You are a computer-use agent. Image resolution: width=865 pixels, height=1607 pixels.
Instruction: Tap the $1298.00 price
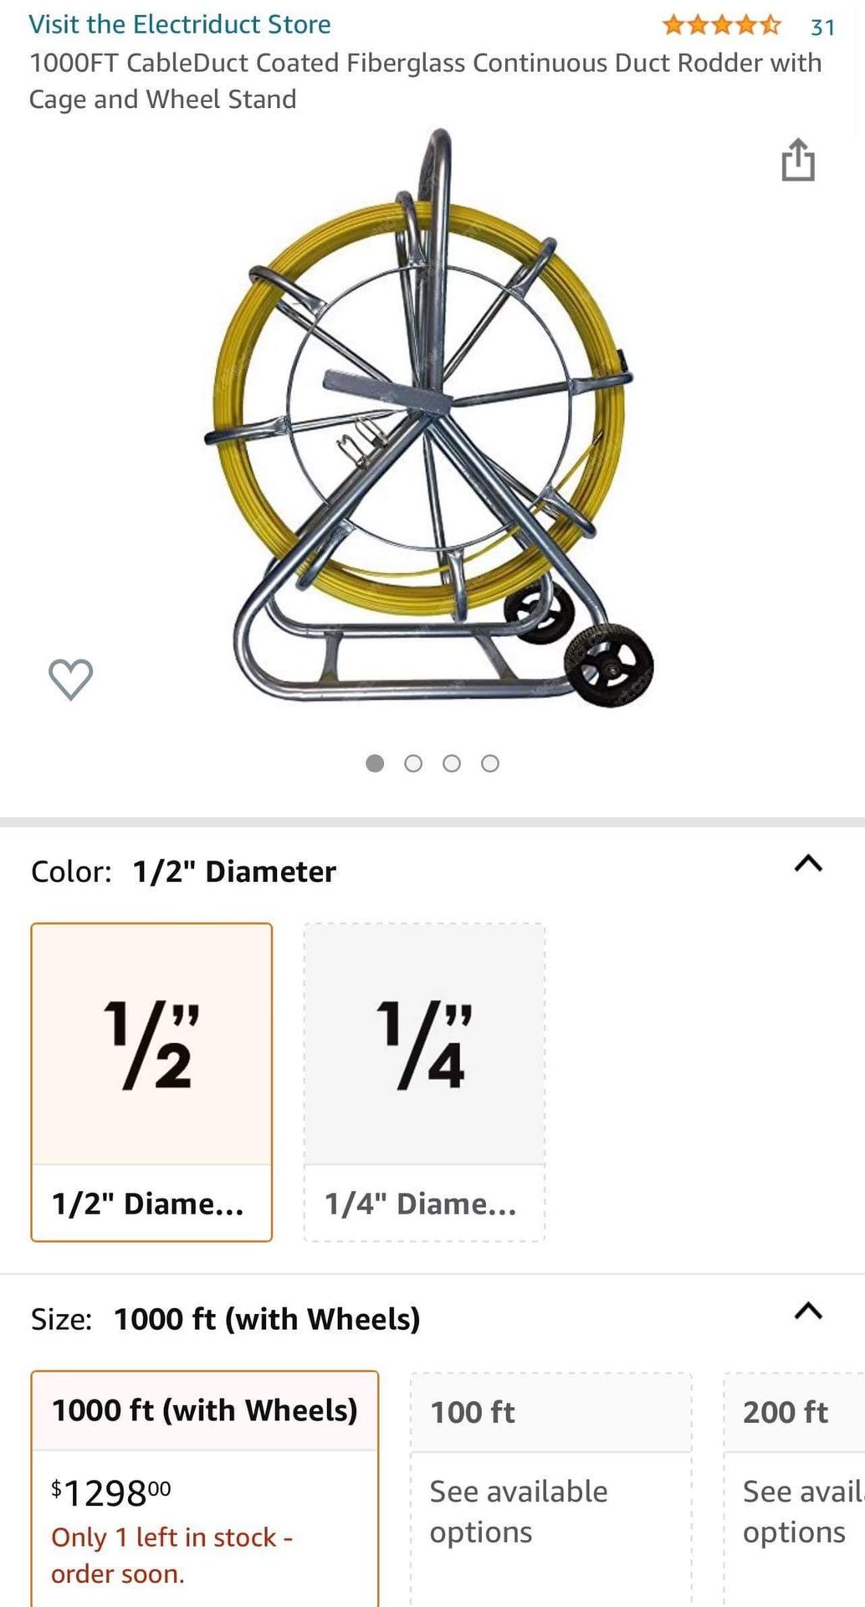111,1493
